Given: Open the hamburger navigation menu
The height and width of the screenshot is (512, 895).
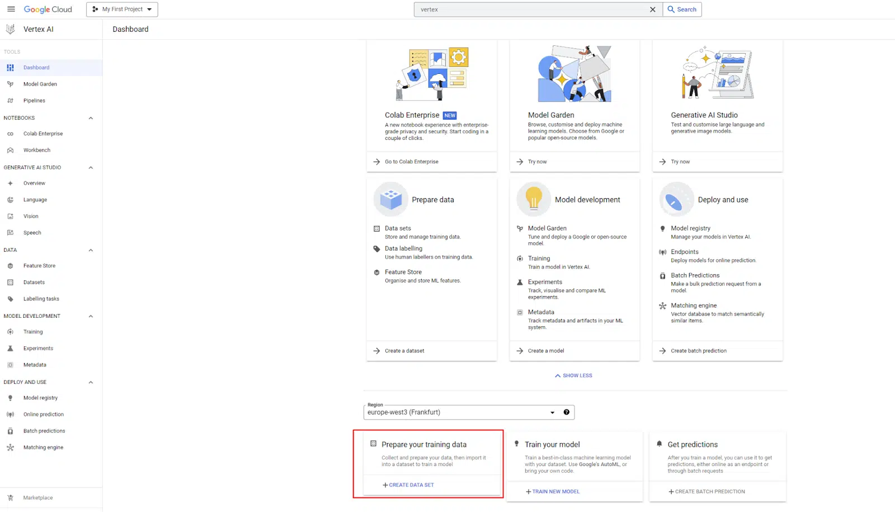Looking at the screenshot, I should pos(11,10).
